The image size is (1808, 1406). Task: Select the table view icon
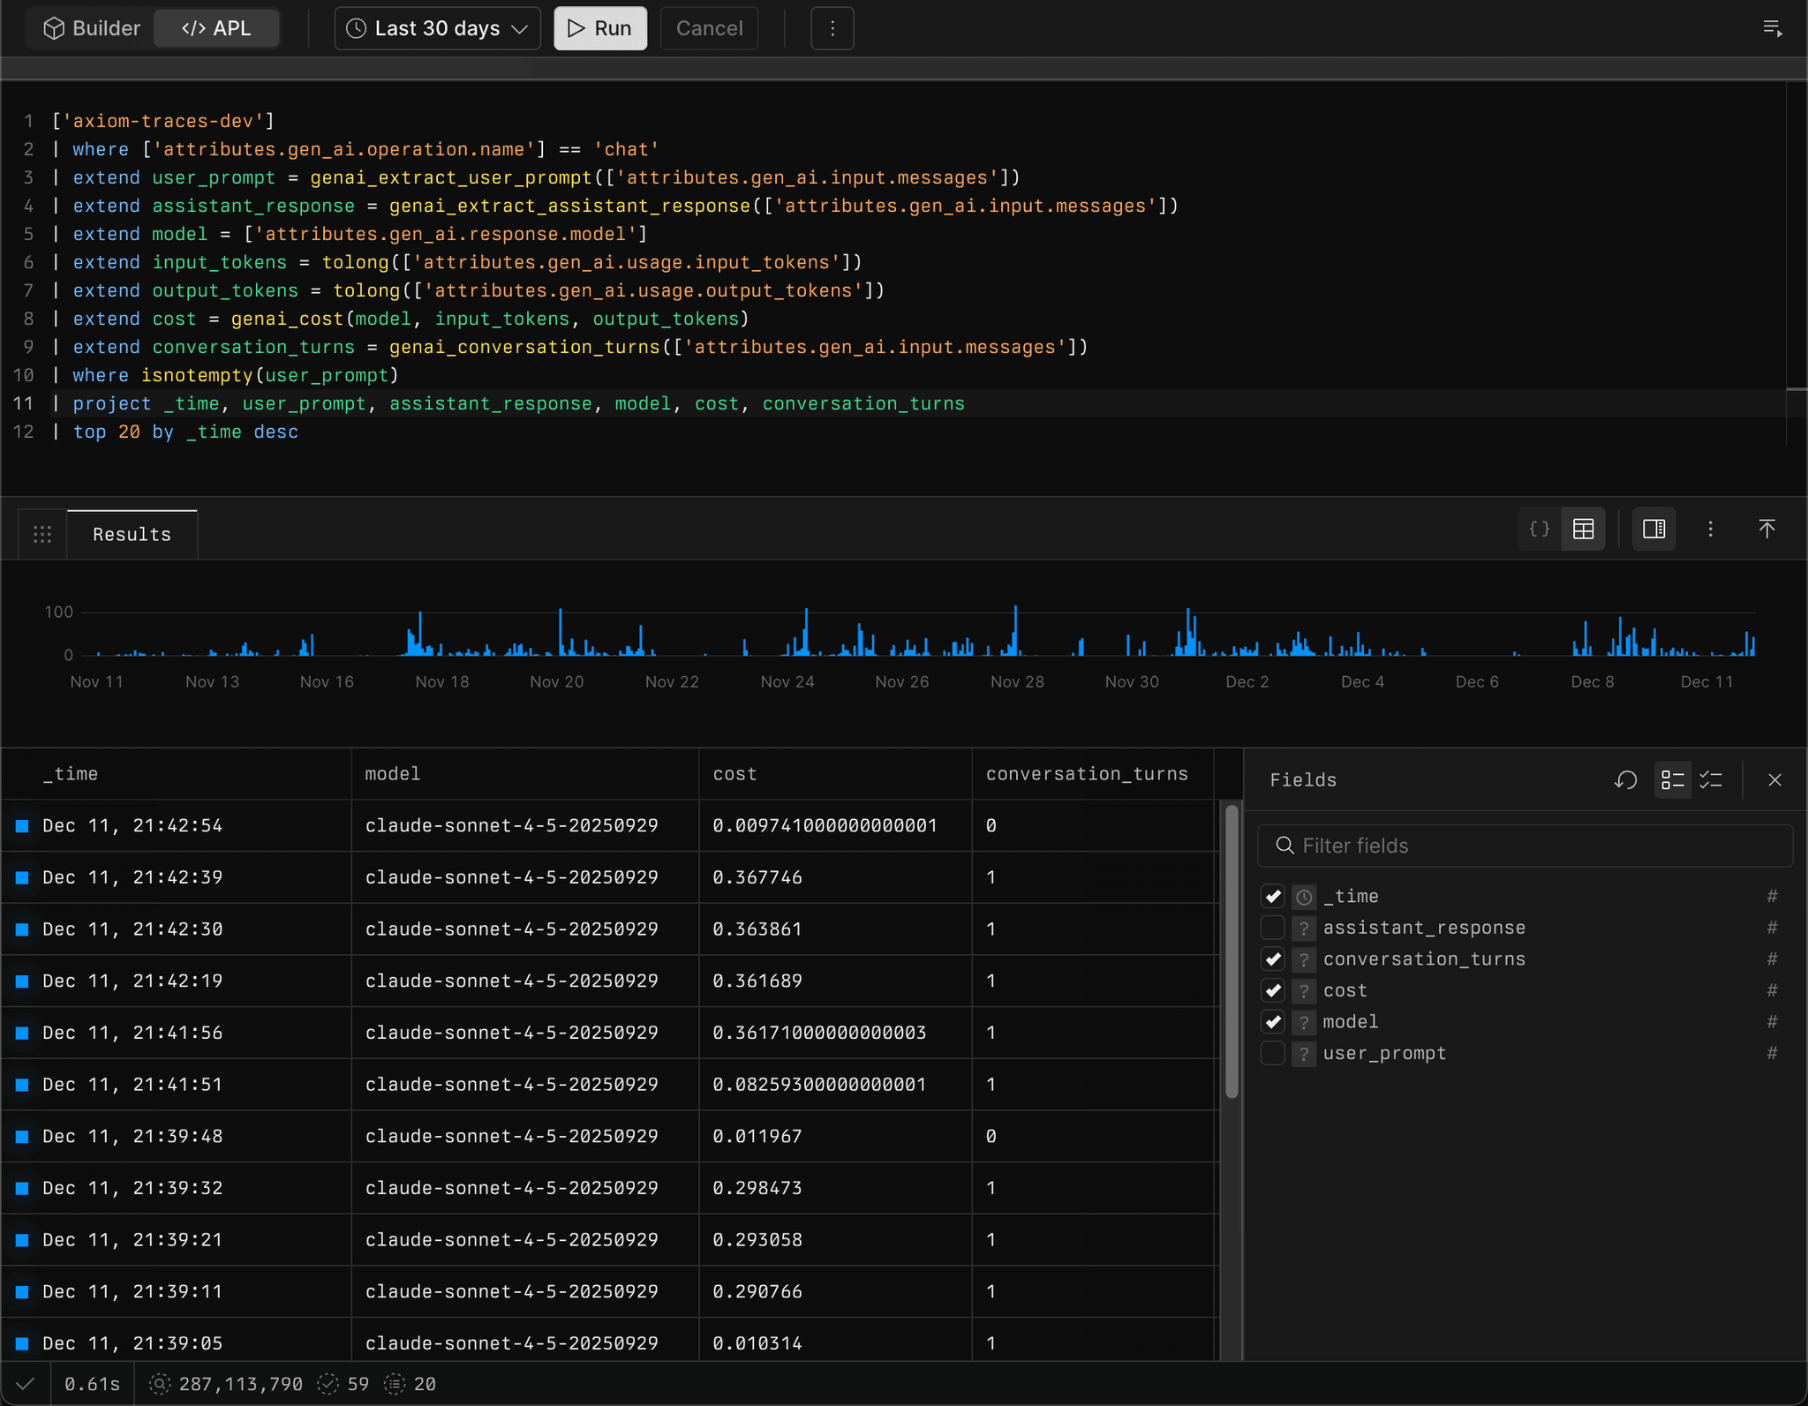(1582, 529)
